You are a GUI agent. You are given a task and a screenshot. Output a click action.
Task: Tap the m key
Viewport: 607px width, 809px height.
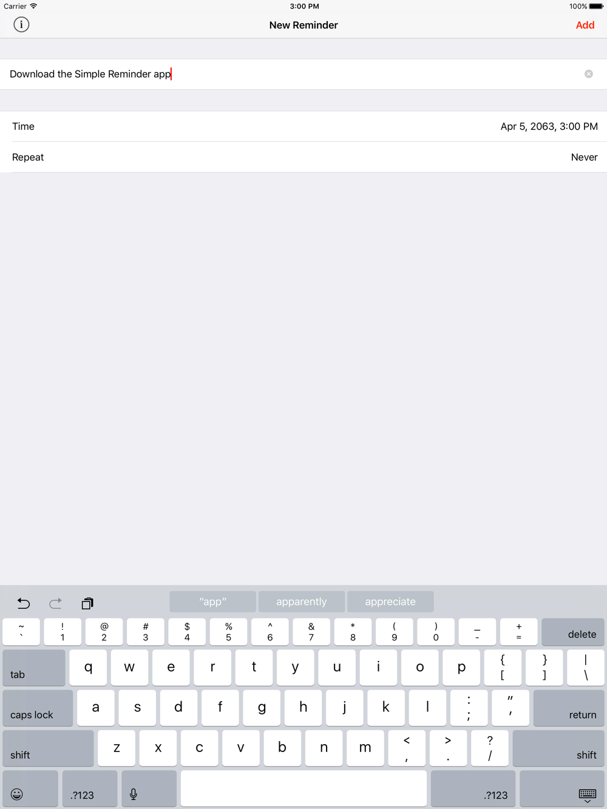coord(365,748)
